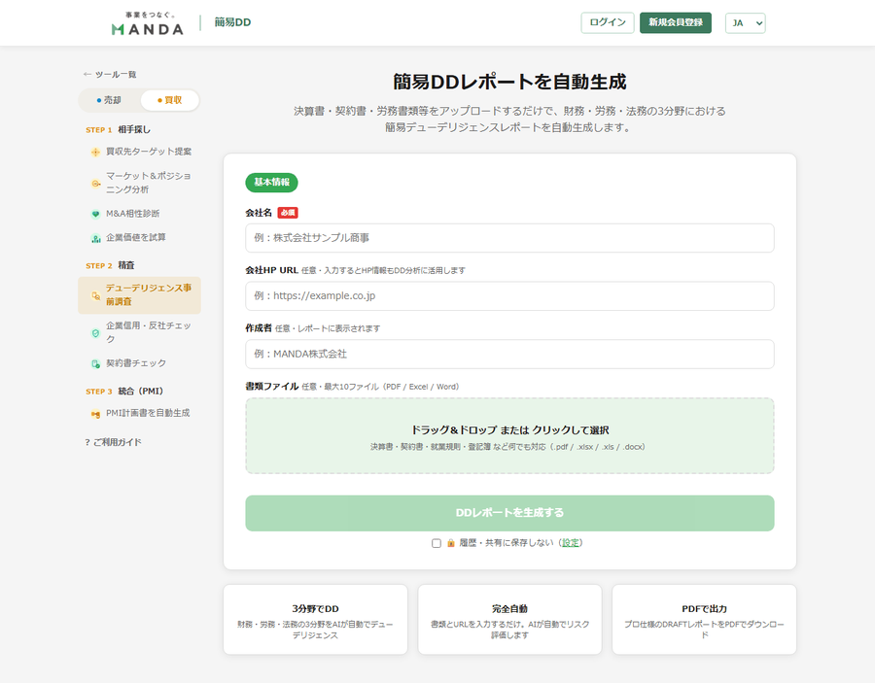
Task: Focus the 作成者 input field
Action: click(x=509, y=354)
